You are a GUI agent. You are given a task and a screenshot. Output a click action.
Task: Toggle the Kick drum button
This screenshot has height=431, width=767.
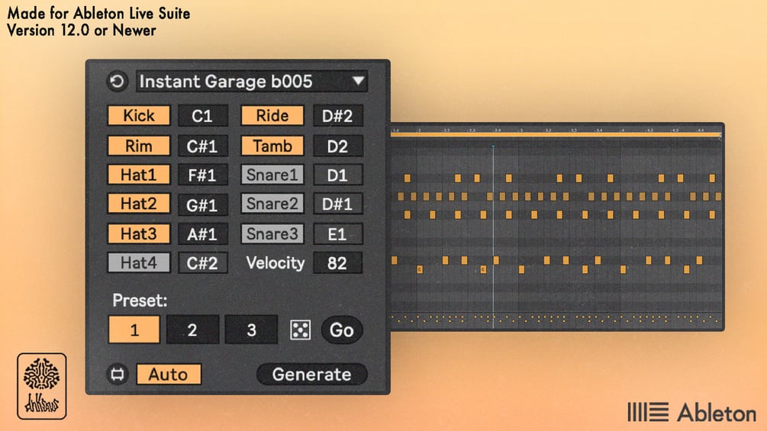click(x=139, y=116)
